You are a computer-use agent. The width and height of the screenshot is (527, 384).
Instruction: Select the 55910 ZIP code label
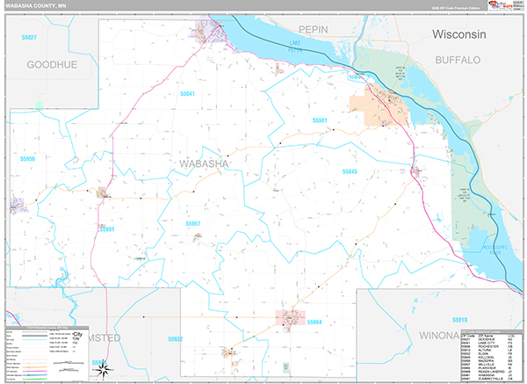tap(459, 320)
